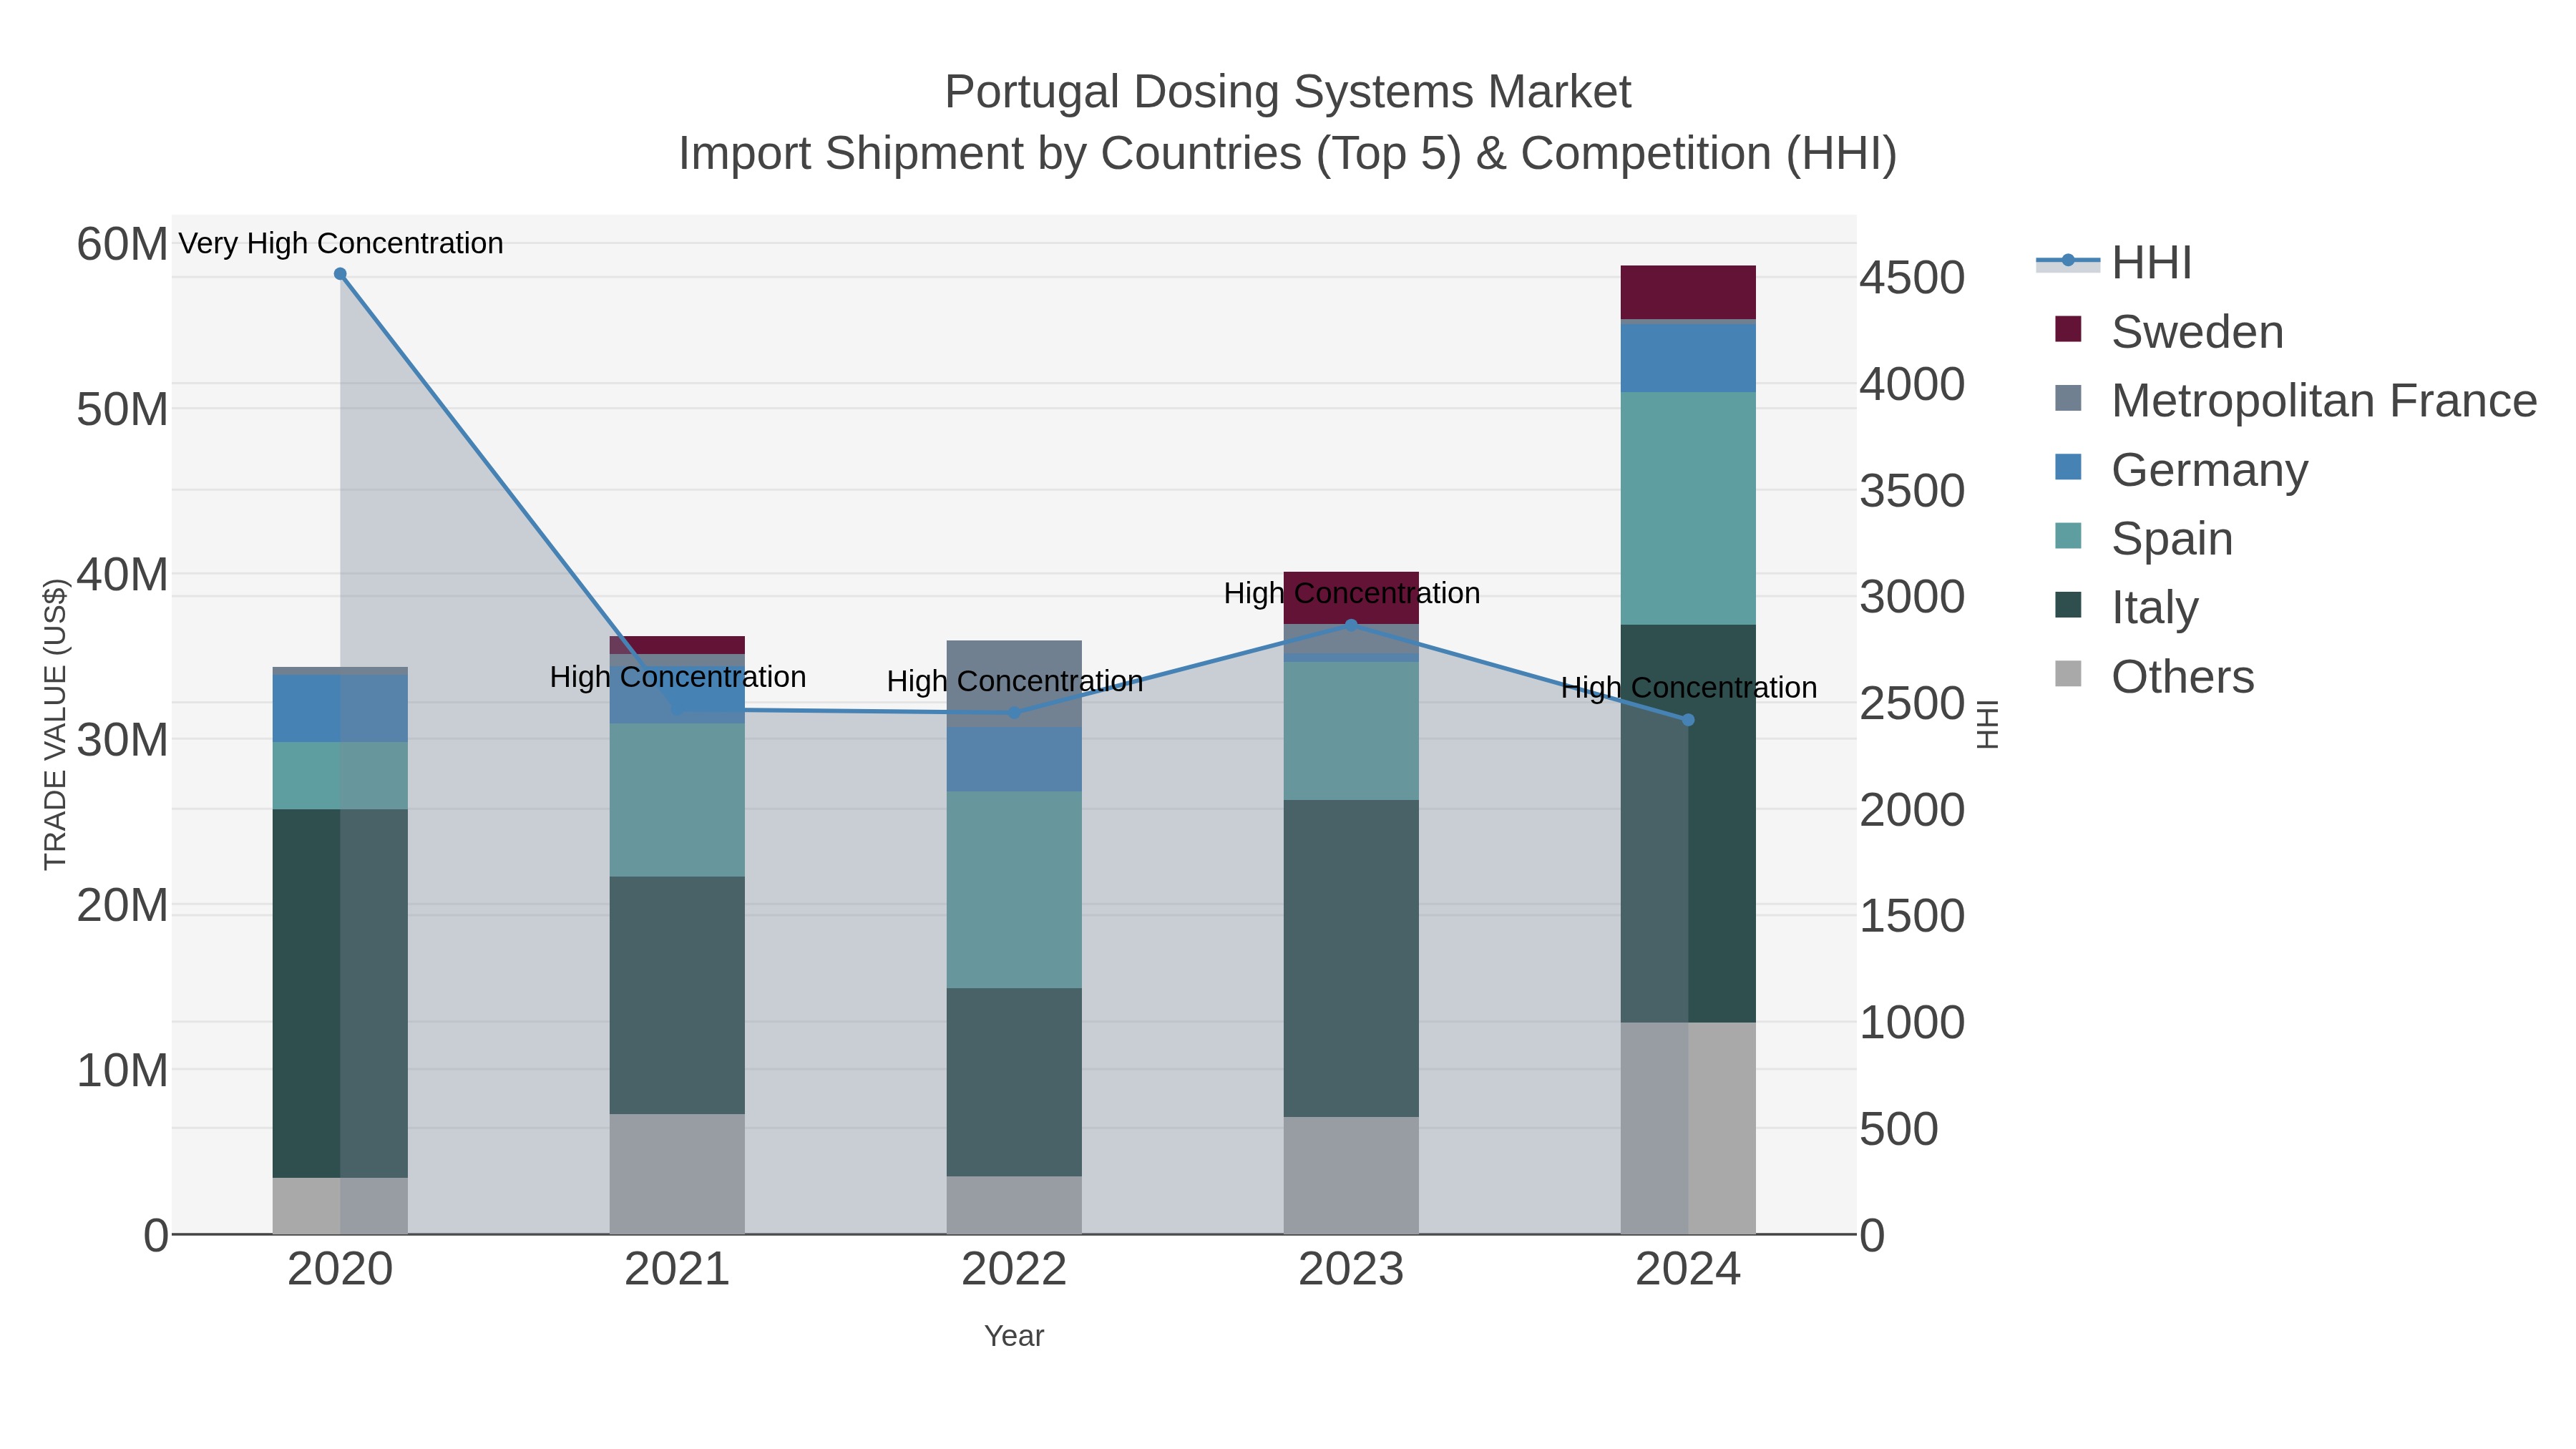Click the High Concentration label above 2024
Screen dimensions: 2576x1449
(1689, 688)
